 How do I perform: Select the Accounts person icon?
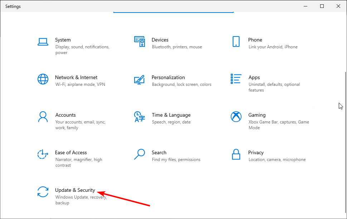tap(43, 117)
